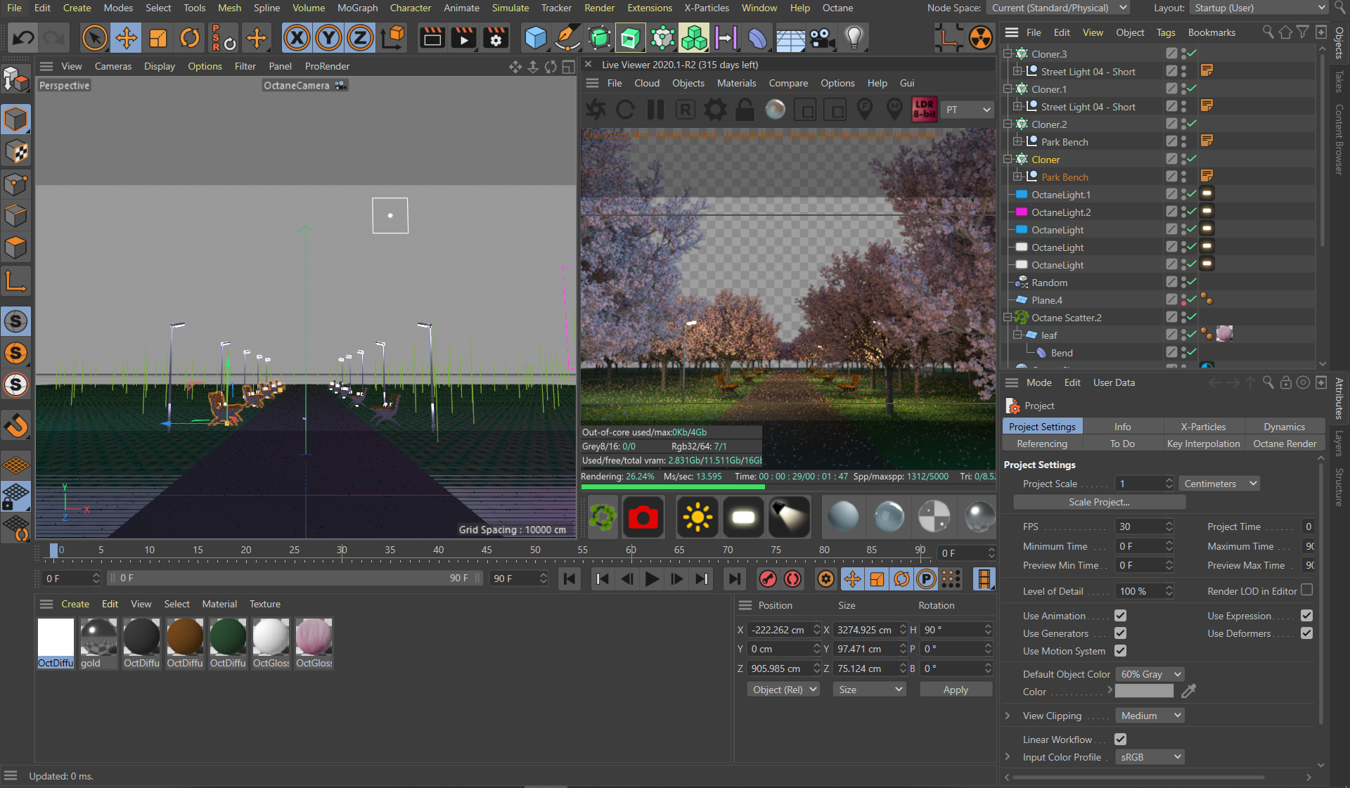Click the Apply button in coordinates panel
The image size is (1350, 788).
point(955,690)
